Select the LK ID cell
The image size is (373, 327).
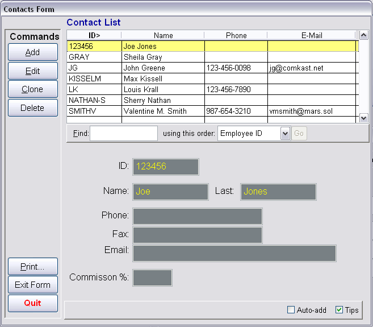tap(94, 89)
